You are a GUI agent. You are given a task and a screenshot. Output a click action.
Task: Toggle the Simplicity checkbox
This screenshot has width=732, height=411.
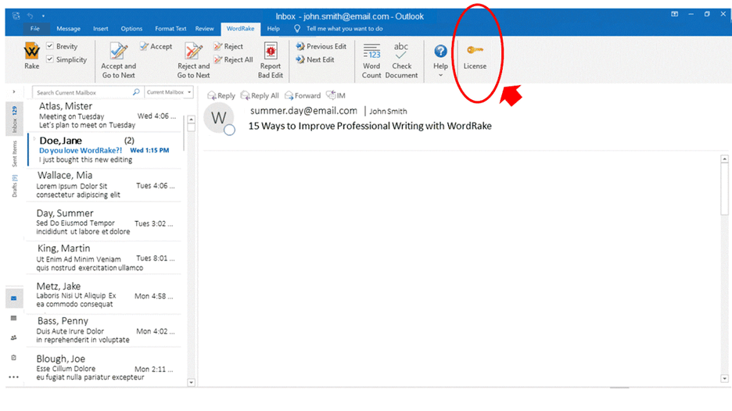click(50, 60)
